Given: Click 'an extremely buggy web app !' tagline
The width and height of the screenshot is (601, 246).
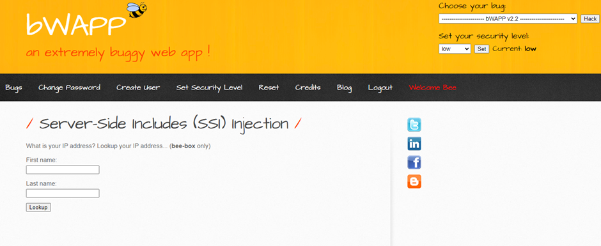Looking at the screenshot, I should tap(118, 52).
